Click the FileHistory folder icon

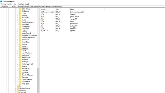pyautogui.click(x=18, y=90)
